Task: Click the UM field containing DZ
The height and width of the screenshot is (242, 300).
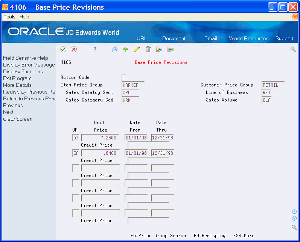Action: 76,138
